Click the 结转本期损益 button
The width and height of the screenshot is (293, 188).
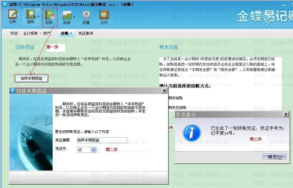[x=31, y=78]
